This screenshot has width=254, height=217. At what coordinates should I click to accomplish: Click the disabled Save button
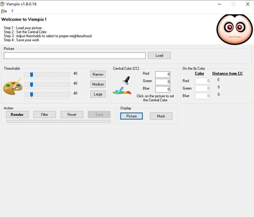tap(99, 114)
